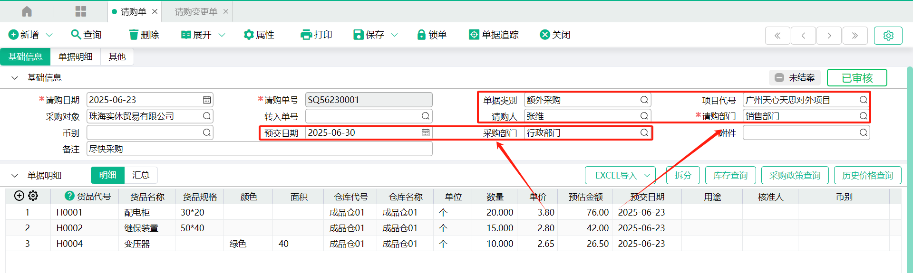Click the 历史价格查询 button
The width and height of the screenshot is (913, 273).
coord(867,175)
